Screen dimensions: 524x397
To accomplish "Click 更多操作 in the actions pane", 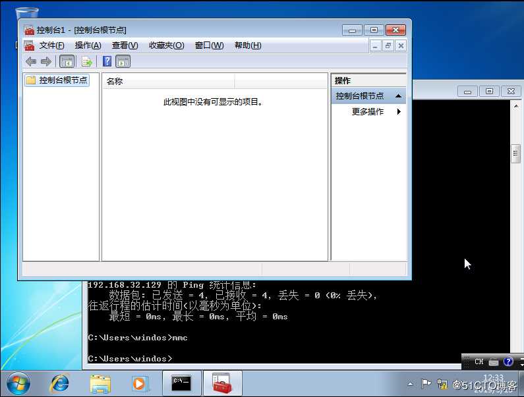I will [x=368, y=111].
